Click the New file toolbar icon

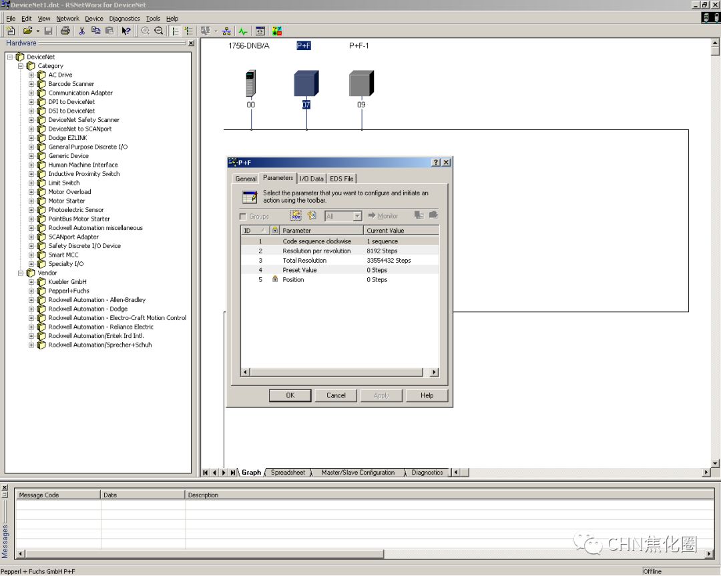tap(11, 31)
